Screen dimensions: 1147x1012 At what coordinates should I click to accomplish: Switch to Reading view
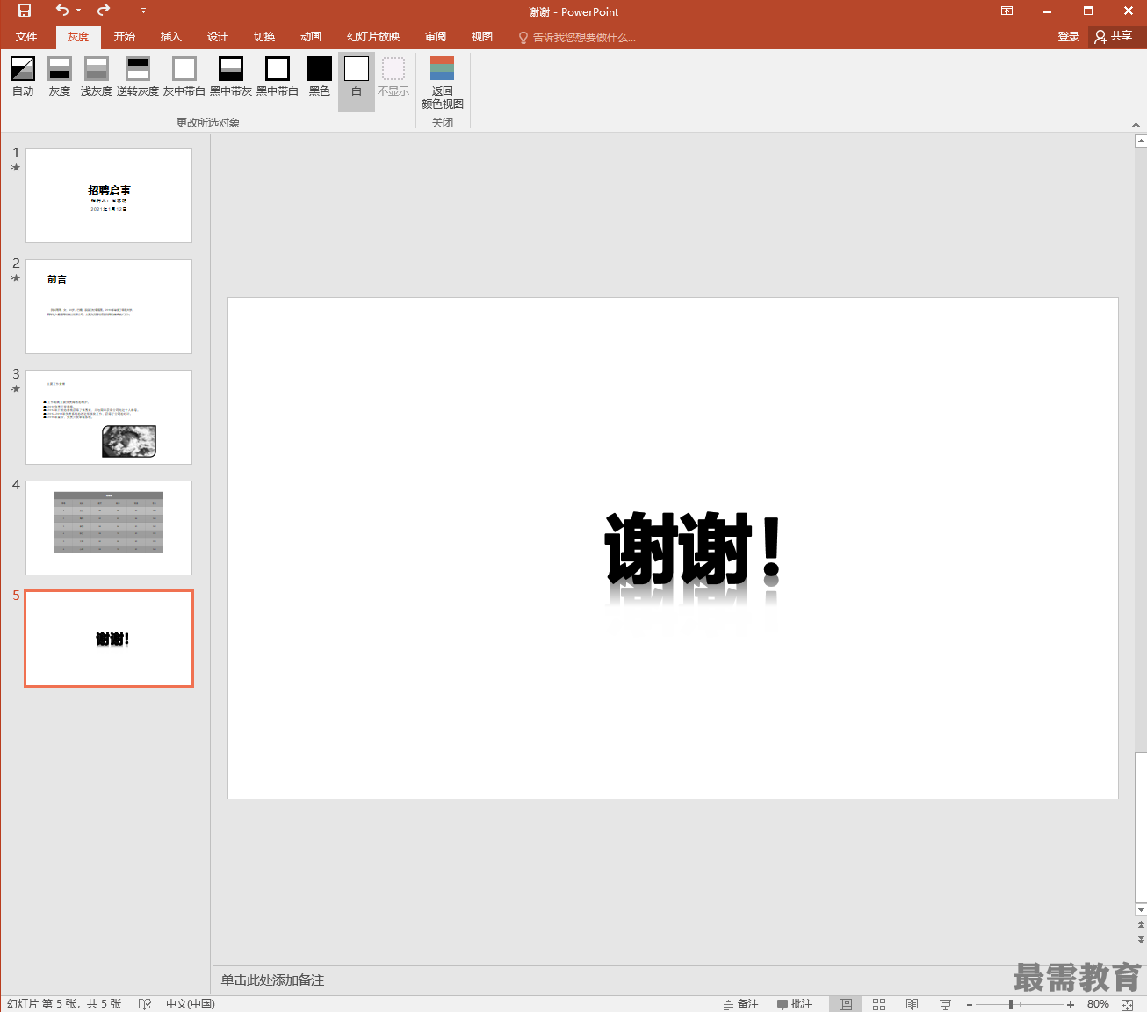[913, 1004]
